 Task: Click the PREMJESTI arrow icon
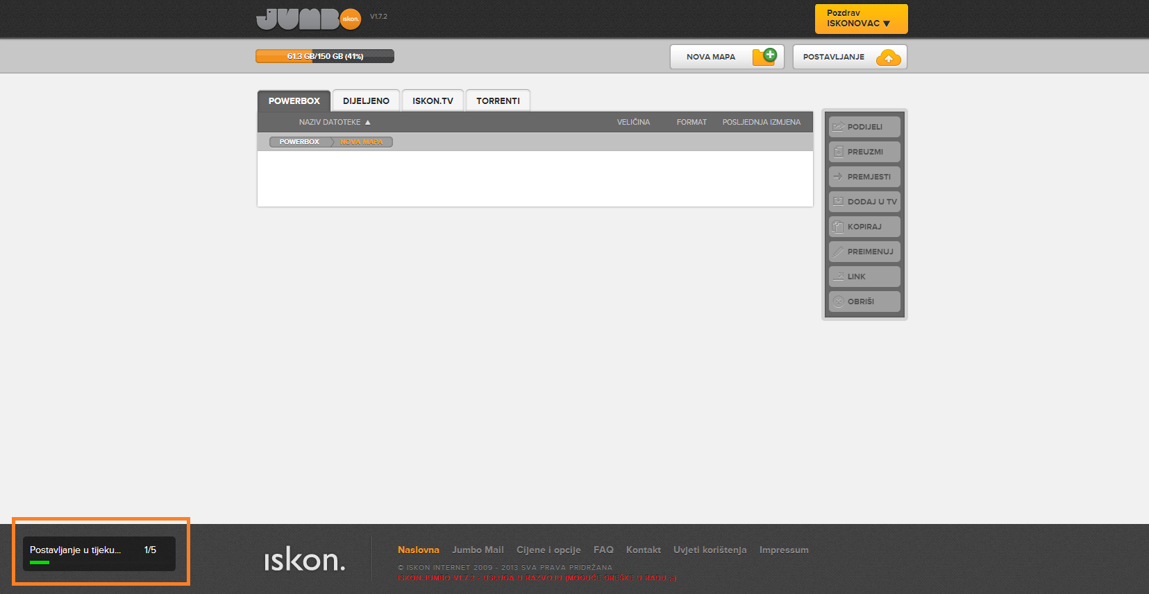tap(838, 177)
